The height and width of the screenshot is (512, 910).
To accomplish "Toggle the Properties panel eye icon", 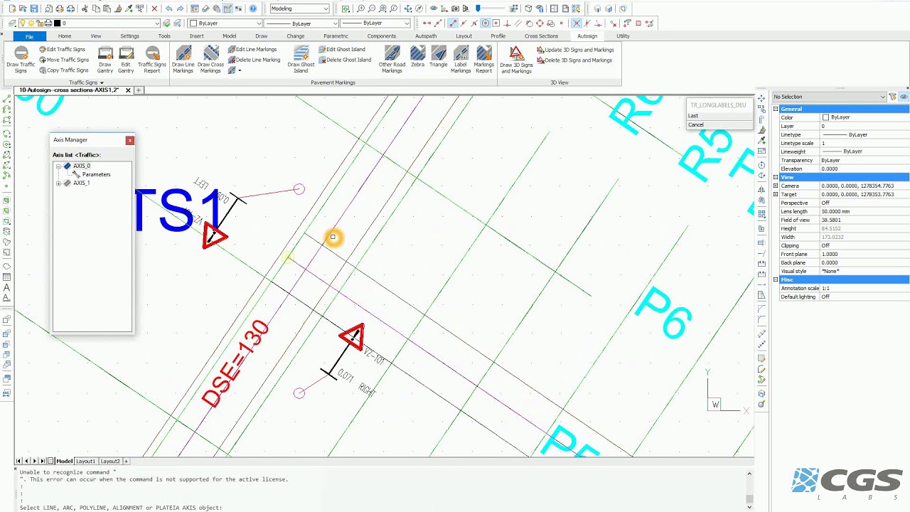I will pos(904,97).
